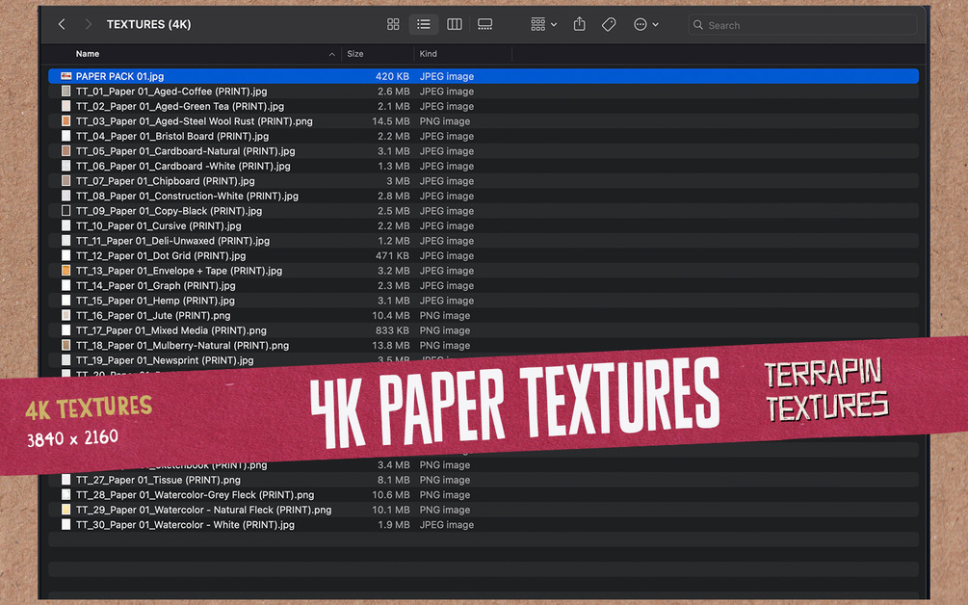Select TT_12 Dot Grid file
The height and width of the screenshot is (605, 968).
tap(484, 255)
